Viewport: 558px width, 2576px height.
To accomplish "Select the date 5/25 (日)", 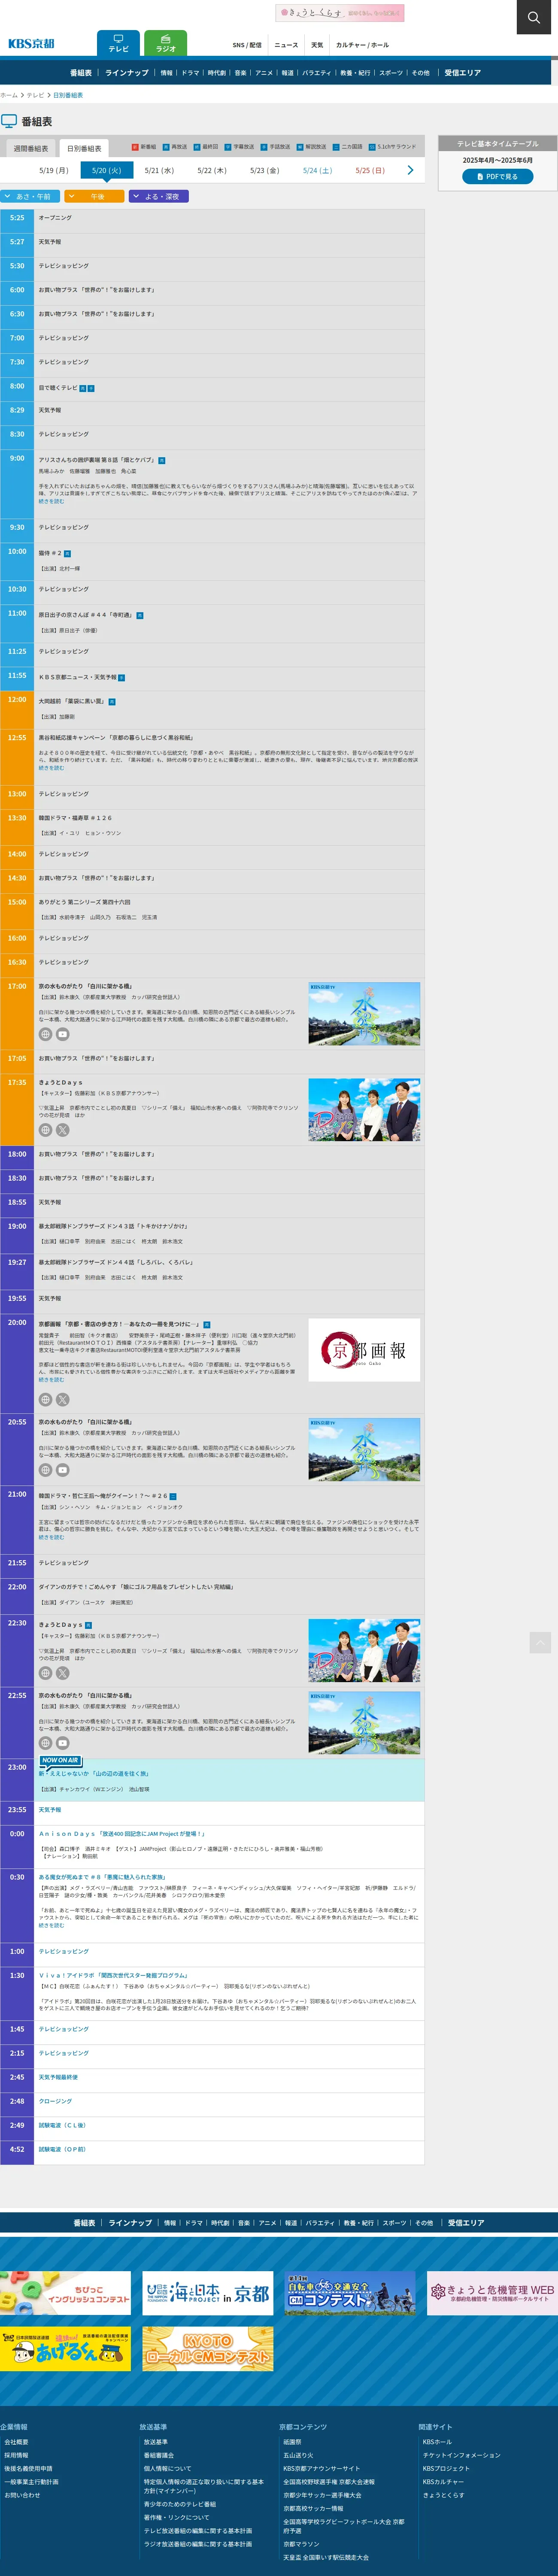I will 370,170.
